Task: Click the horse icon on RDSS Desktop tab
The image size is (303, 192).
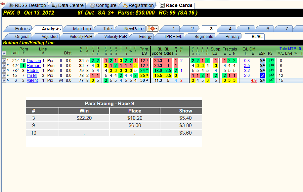Action: [11, 5]
